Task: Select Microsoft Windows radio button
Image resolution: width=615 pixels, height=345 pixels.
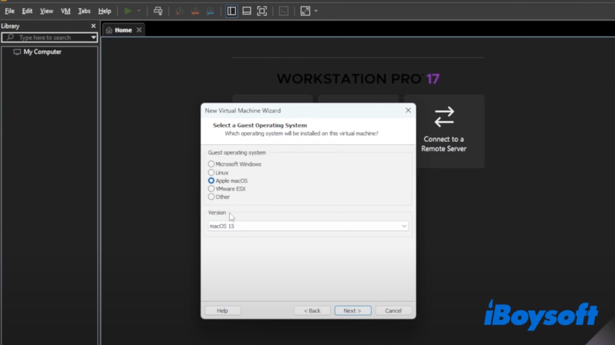Action: tap(211, 164)
